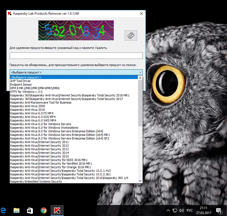Click the product list scrollbar thumb
The image size is (227, 216).
click(140, 103)
